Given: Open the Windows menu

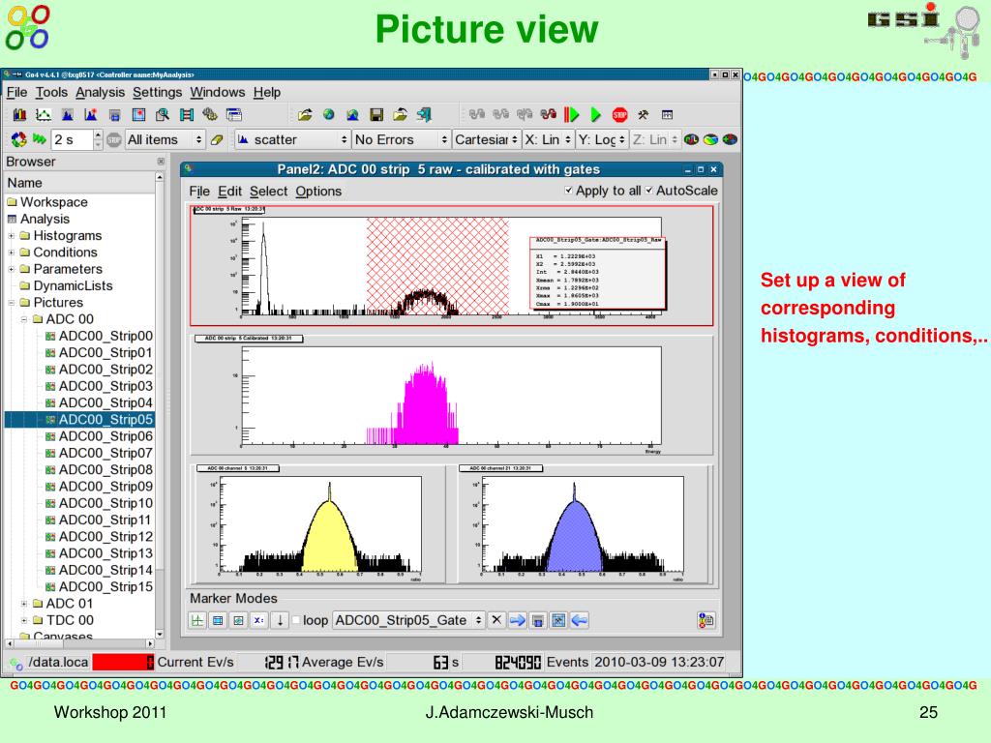Looking at the screenshot, I should point(218,92).
